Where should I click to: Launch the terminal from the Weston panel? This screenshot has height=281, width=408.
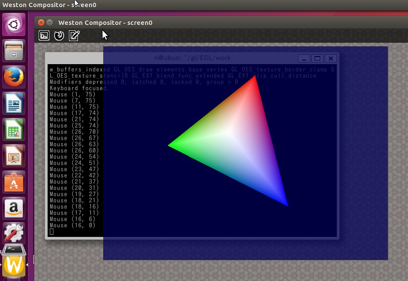[44, 36]
